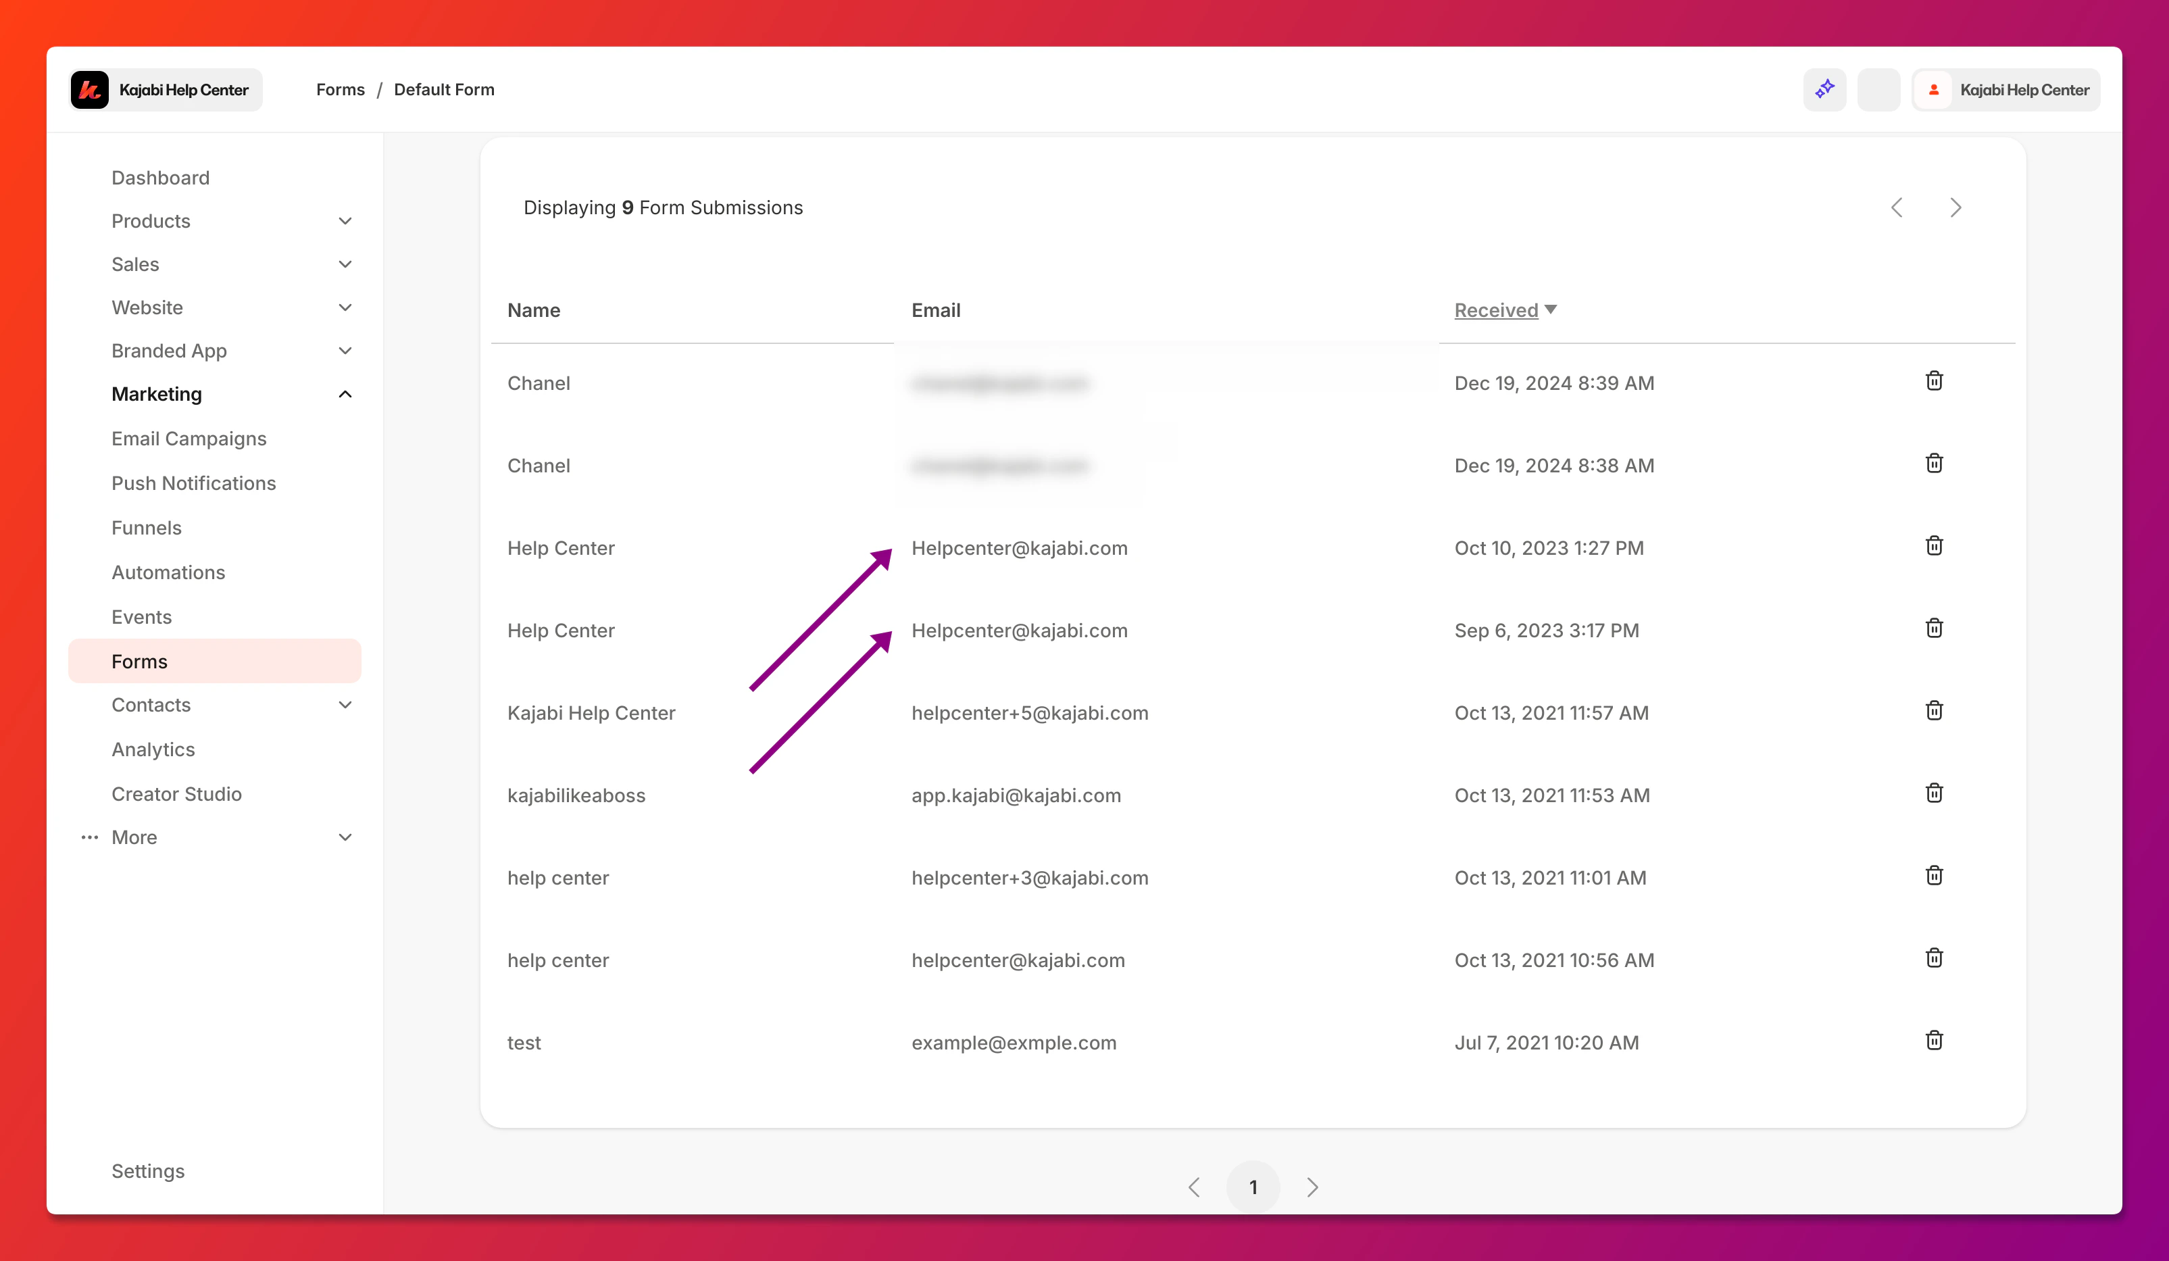The height and width of the screenshot is (1261, 2169).
Task: Sort submissions by the Received column
Action: [x=1505, y=310]
